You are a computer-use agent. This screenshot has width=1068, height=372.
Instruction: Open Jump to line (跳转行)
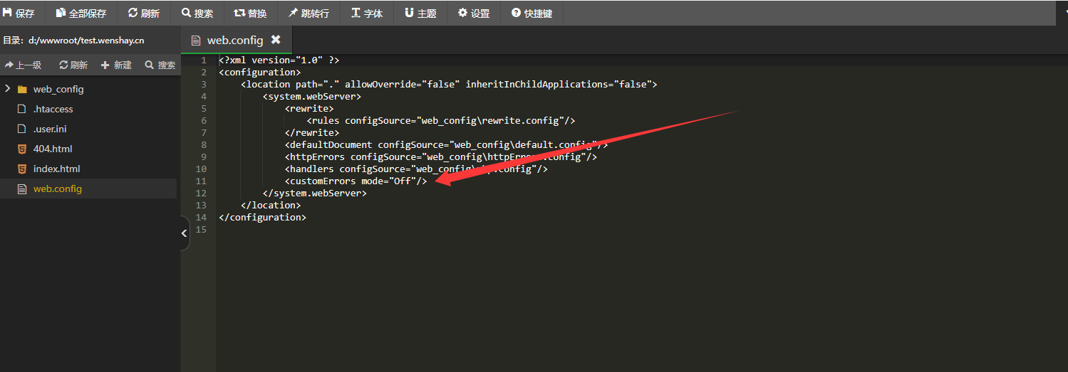pyautogui.click(x=309, y=14)
